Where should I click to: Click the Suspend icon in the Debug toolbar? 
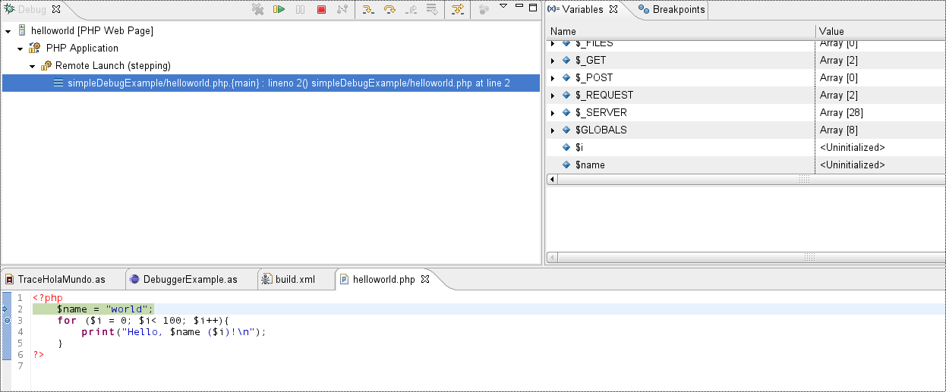(300, 10)
